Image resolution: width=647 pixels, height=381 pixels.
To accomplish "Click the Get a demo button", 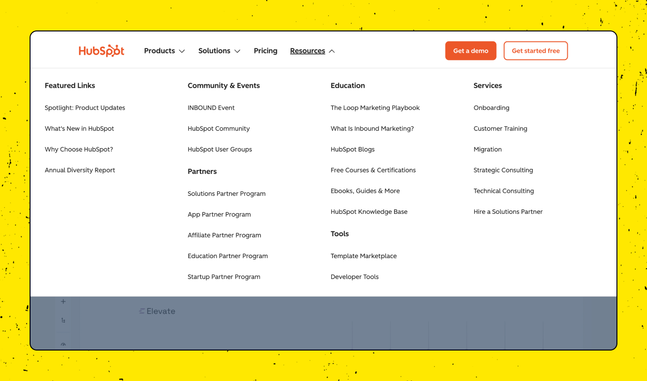I will 470,51.
